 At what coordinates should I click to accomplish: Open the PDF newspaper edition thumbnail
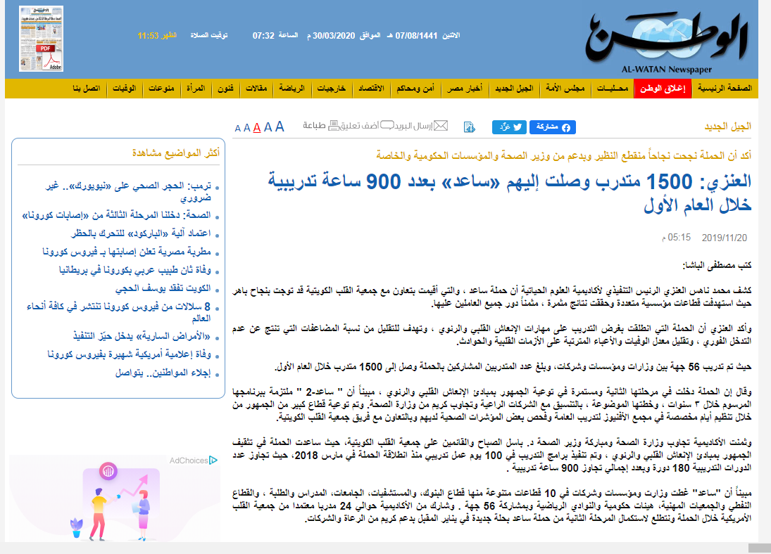[x=41, y=39]
